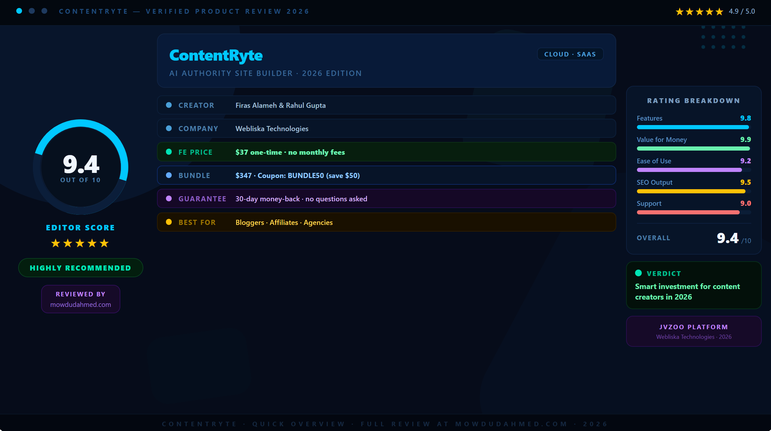Click the bright cyan dot in the top bar
The width and height of the screenshot is (771, 431).
tap(19, 11)
